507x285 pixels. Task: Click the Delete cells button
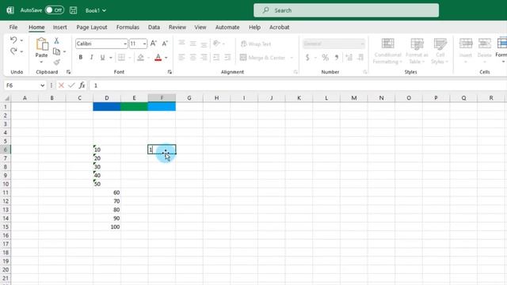(x=484, y=51)
